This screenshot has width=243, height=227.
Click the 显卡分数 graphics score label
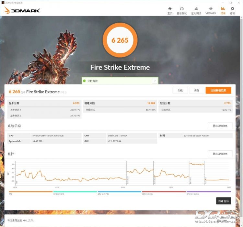pos(14,103)
